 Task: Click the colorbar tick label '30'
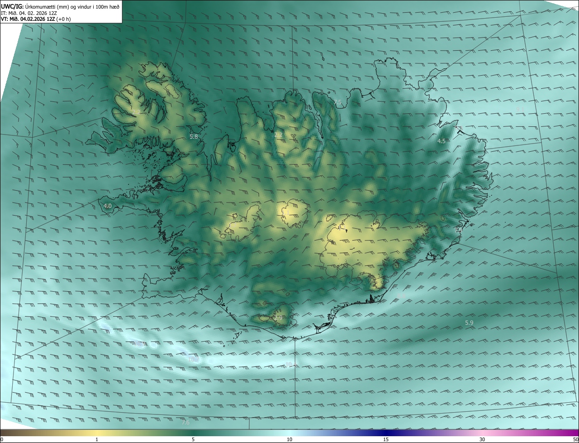click(x=482, y=439)
